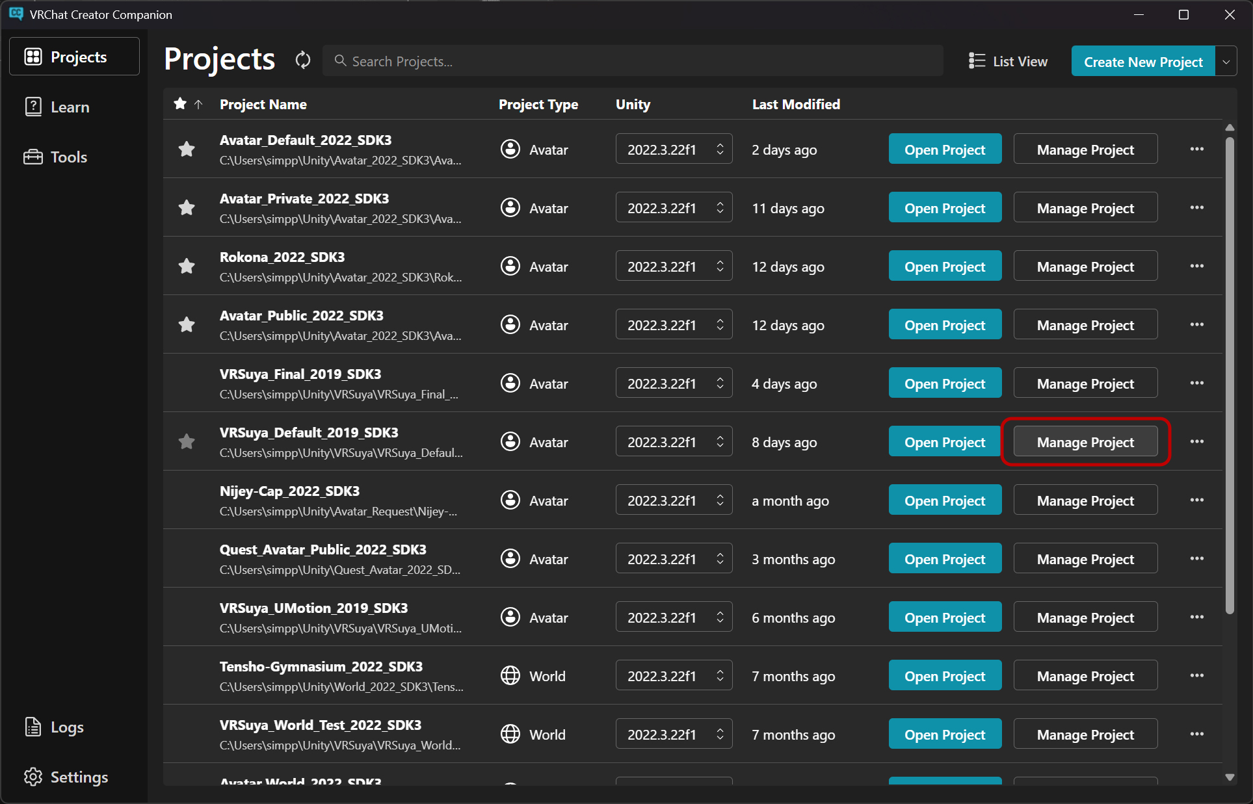Viewport: 1253px width, 804px height.
Task: Sort by the Last Modified column header
Action: point(796,104)
